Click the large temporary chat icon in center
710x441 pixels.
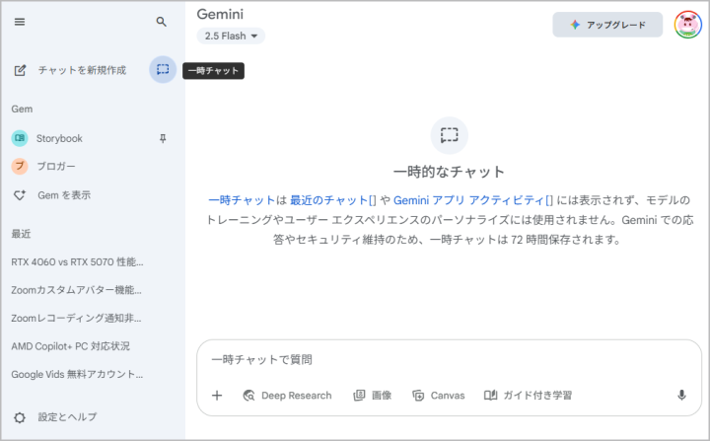pos(450,135)
